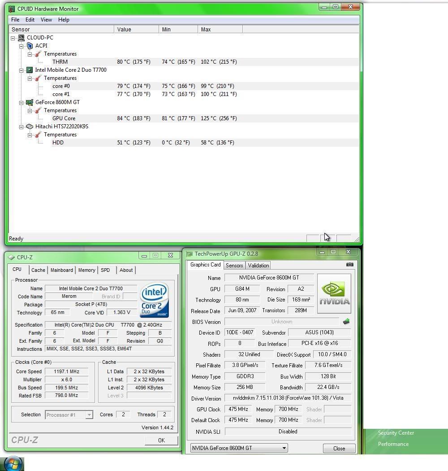Collapse the CLOUD-PC tree node
The image size is (448, 471).
tap(13, 38)
